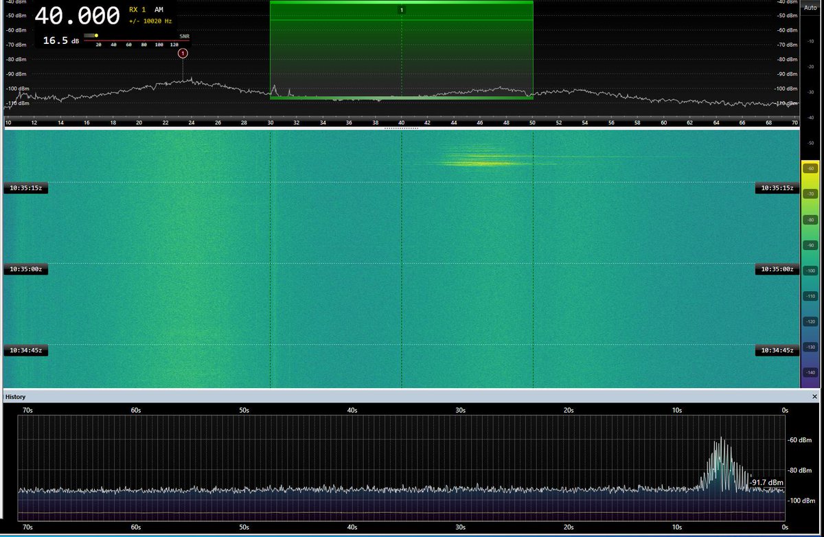
Task: Close the History panel
Action: [x=814, y=397]
